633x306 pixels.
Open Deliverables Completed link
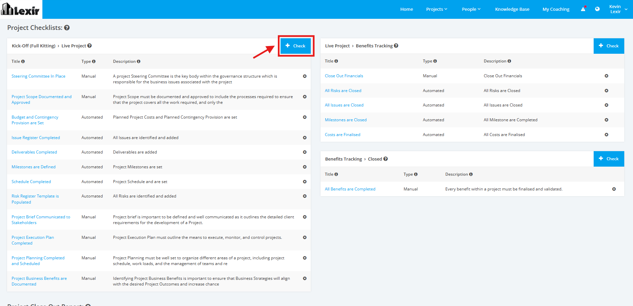[x=34, y=152]
